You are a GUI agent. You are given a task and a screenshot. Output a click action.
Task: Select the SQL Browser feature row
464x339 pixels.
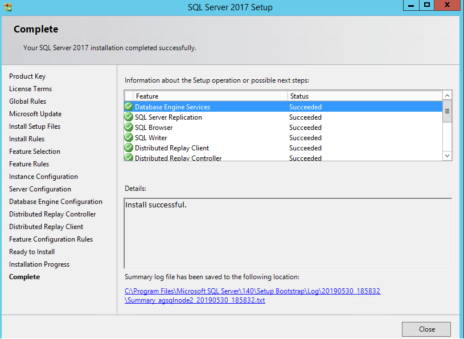pos(284,127)
